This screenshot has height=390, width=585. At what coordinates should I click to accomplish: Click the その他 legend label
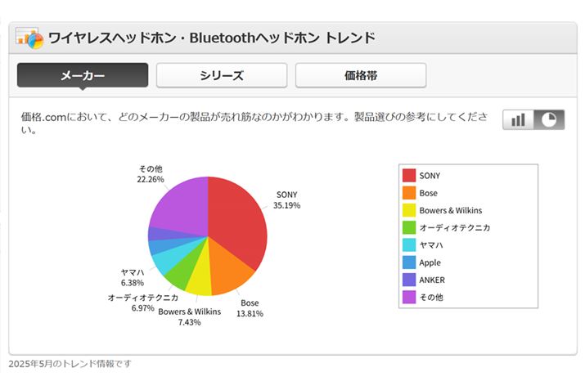pyautogui.click(x=431, y=297)
